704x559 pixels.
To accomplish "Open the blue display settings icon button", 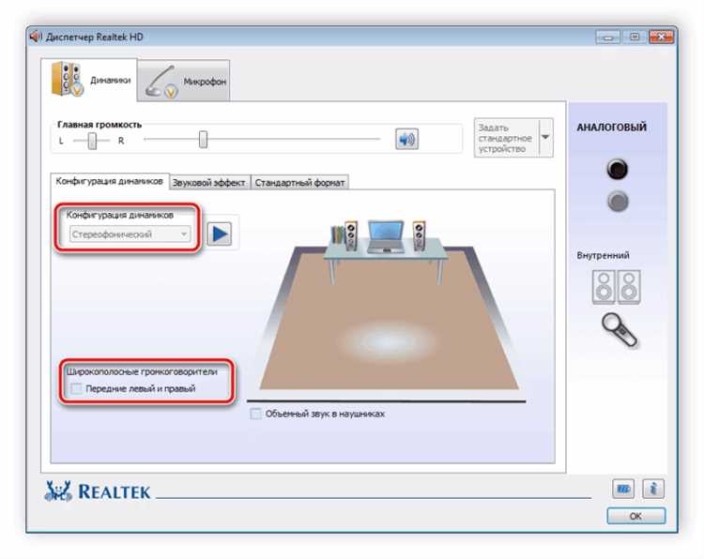I will pyautogui.click(x=623, y=489).
